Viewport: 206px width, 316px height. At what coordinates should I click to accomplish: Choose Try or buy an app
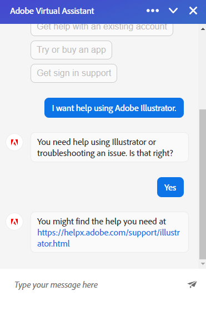(71, 50)
